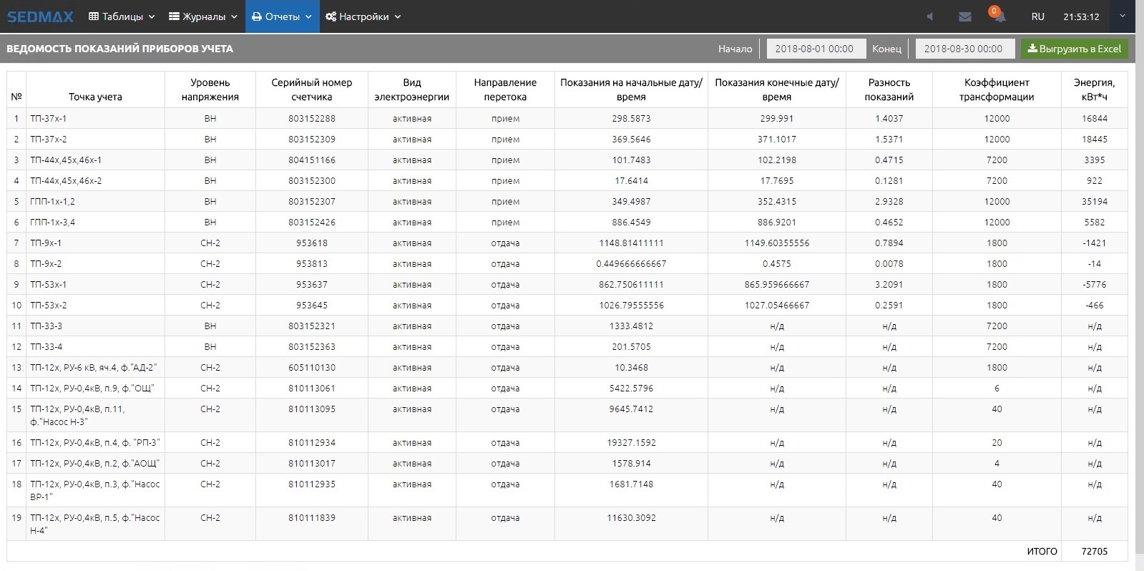This screenshot has width=1144, height=571.
Task: Click the sound speaker icon
Action: [930, 16]
